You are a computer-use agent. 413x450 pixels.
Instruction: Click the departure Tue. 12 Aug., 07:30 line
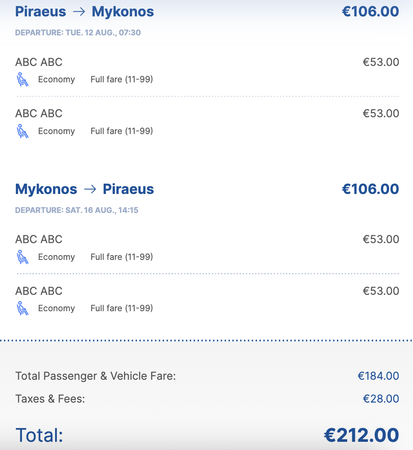(78, 32)
